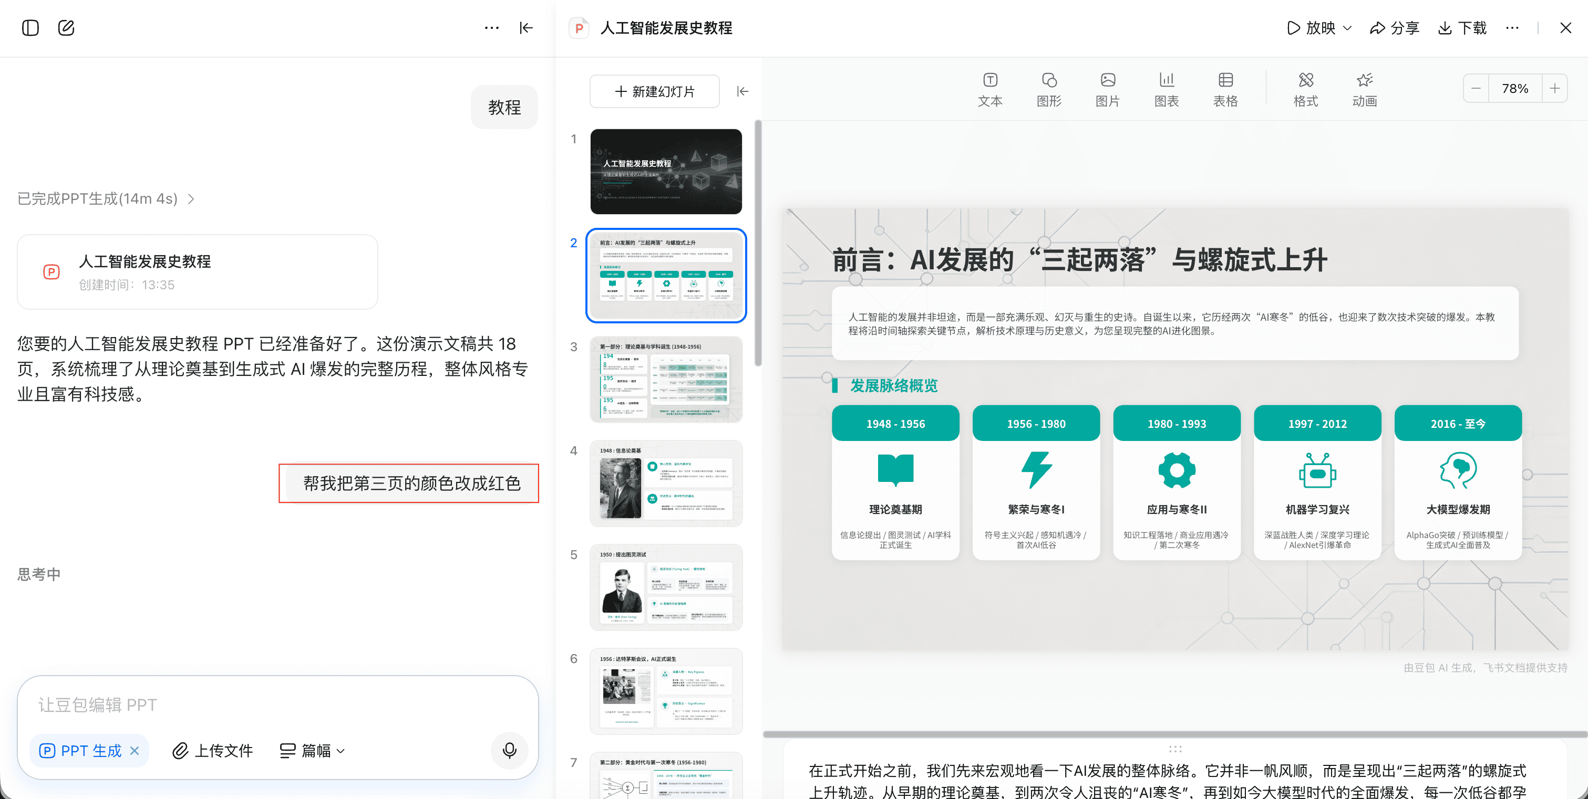The width and height of the screenshot is (1588, 799).
Task: Open the 动画 animation panel
Action: click(x=1364, y=89)
